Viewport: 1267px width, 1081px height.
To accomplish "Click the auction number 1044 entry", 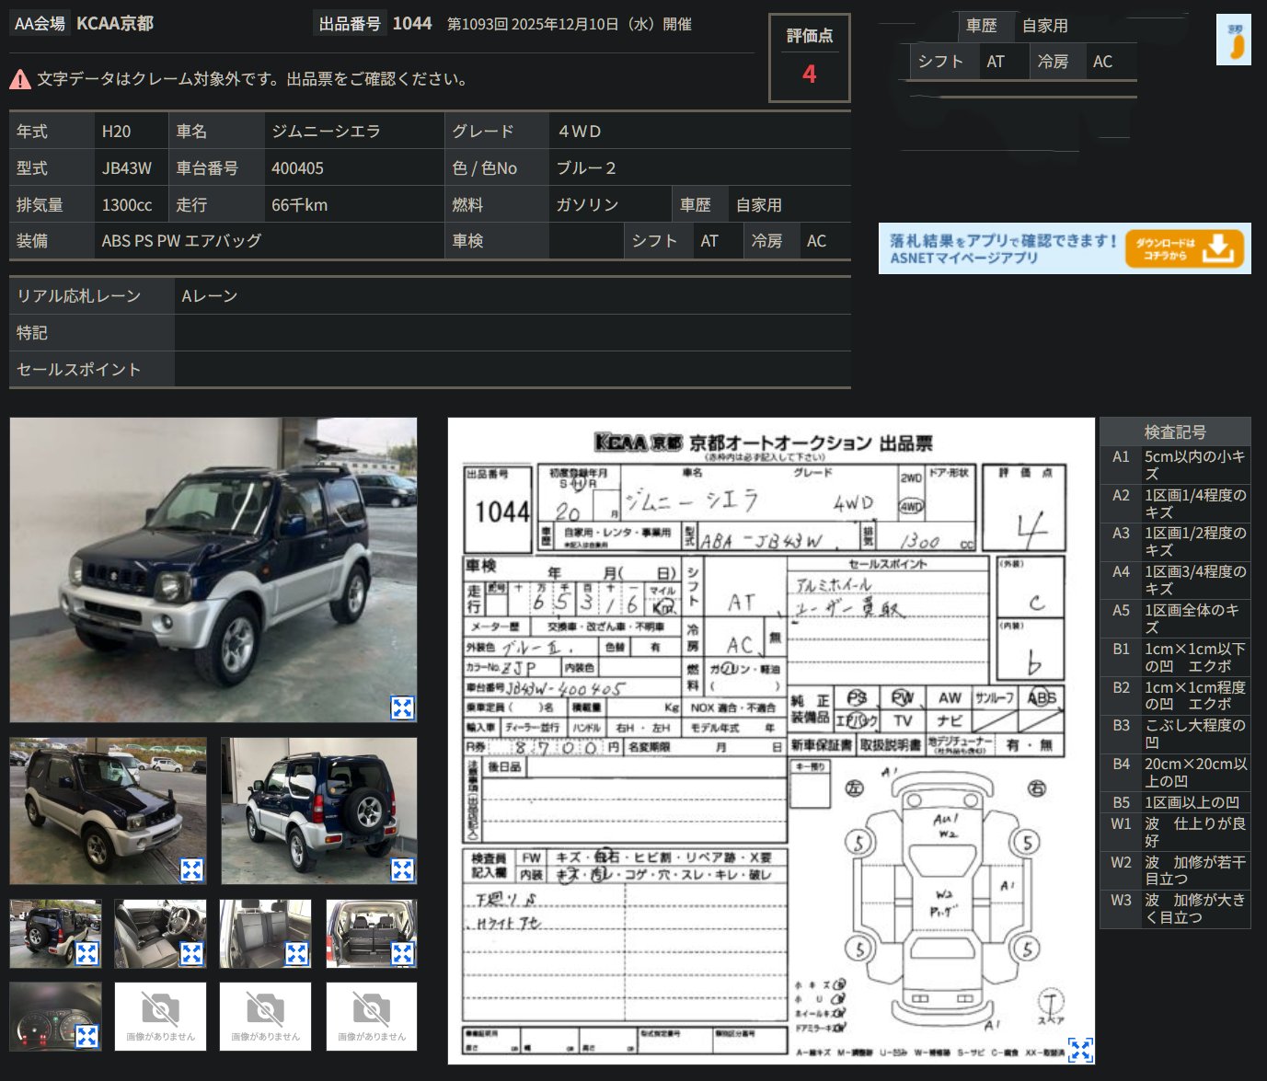I will click(x=412, y=23).
